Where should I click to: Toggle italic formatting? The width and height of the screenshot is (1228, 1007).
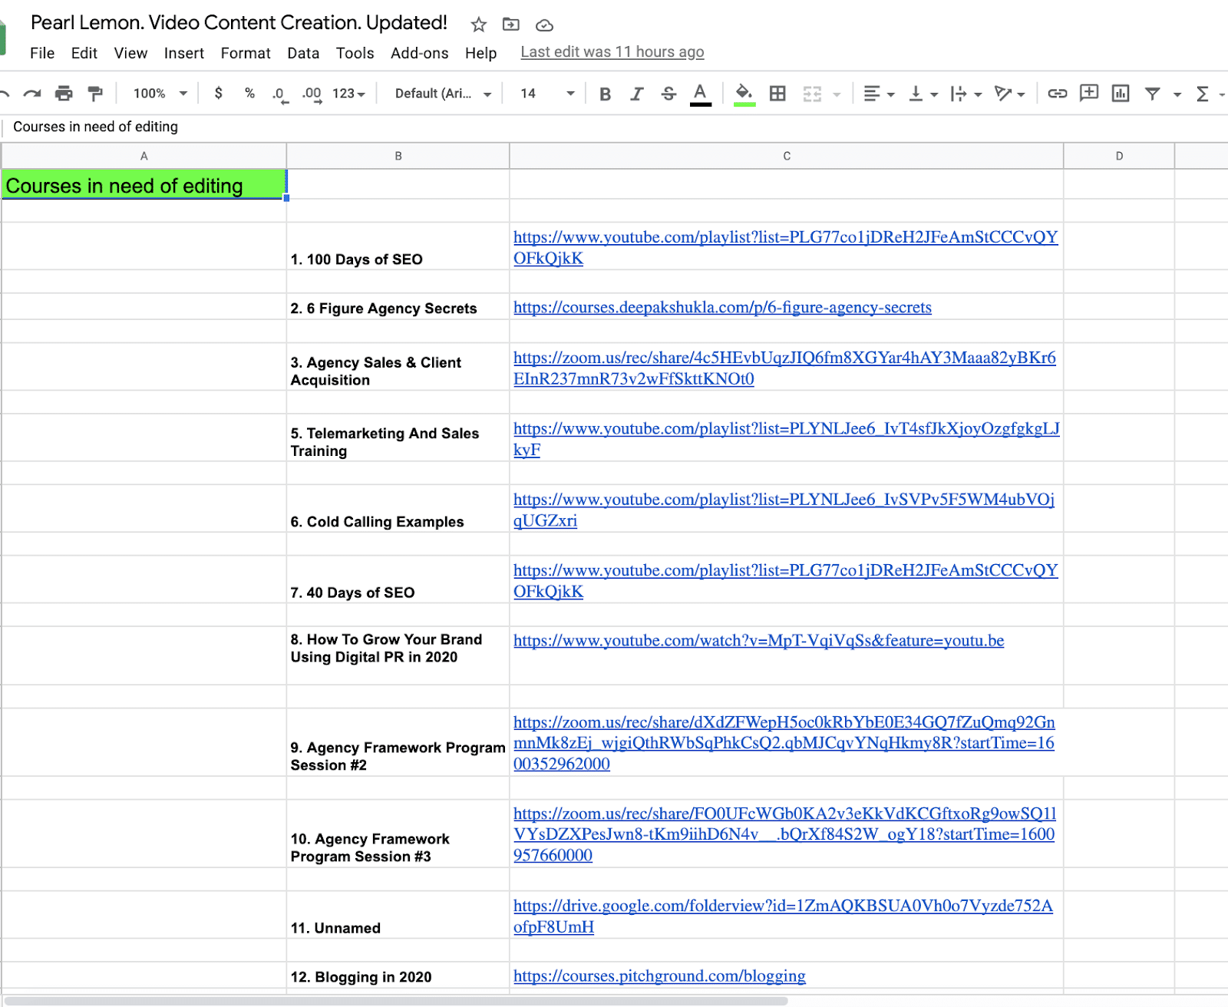coord(637,94)
